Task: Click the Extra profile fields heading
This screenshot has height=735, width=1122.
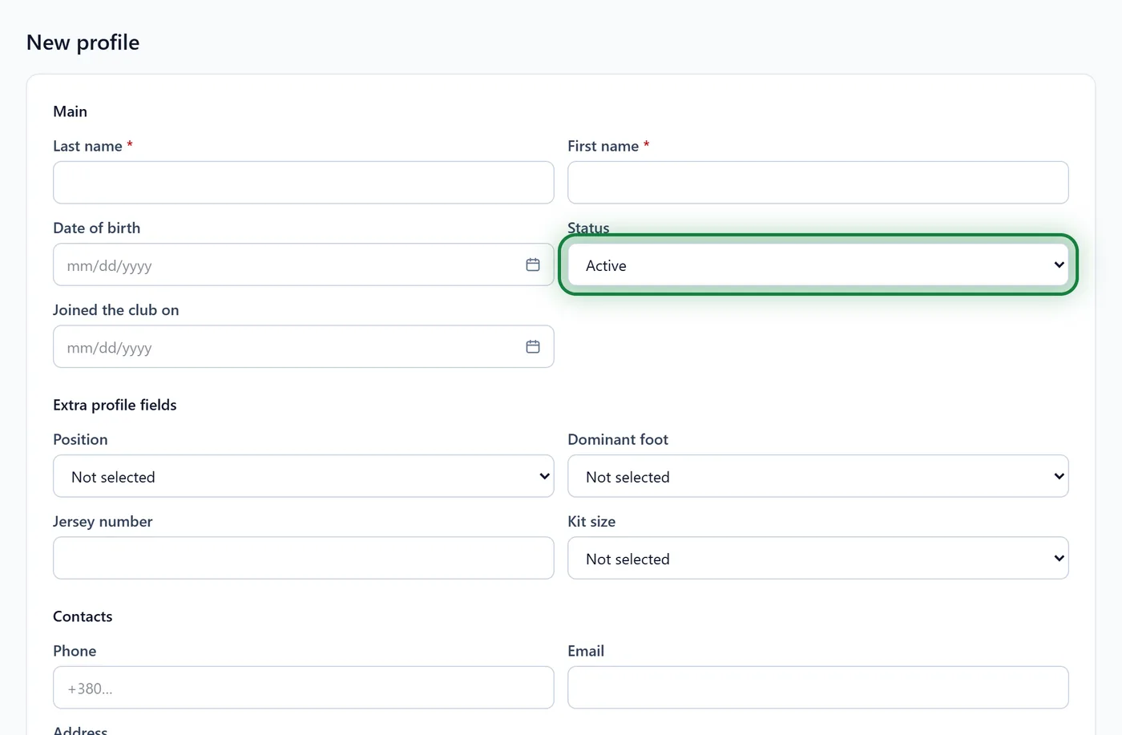Action: point(115,405)
